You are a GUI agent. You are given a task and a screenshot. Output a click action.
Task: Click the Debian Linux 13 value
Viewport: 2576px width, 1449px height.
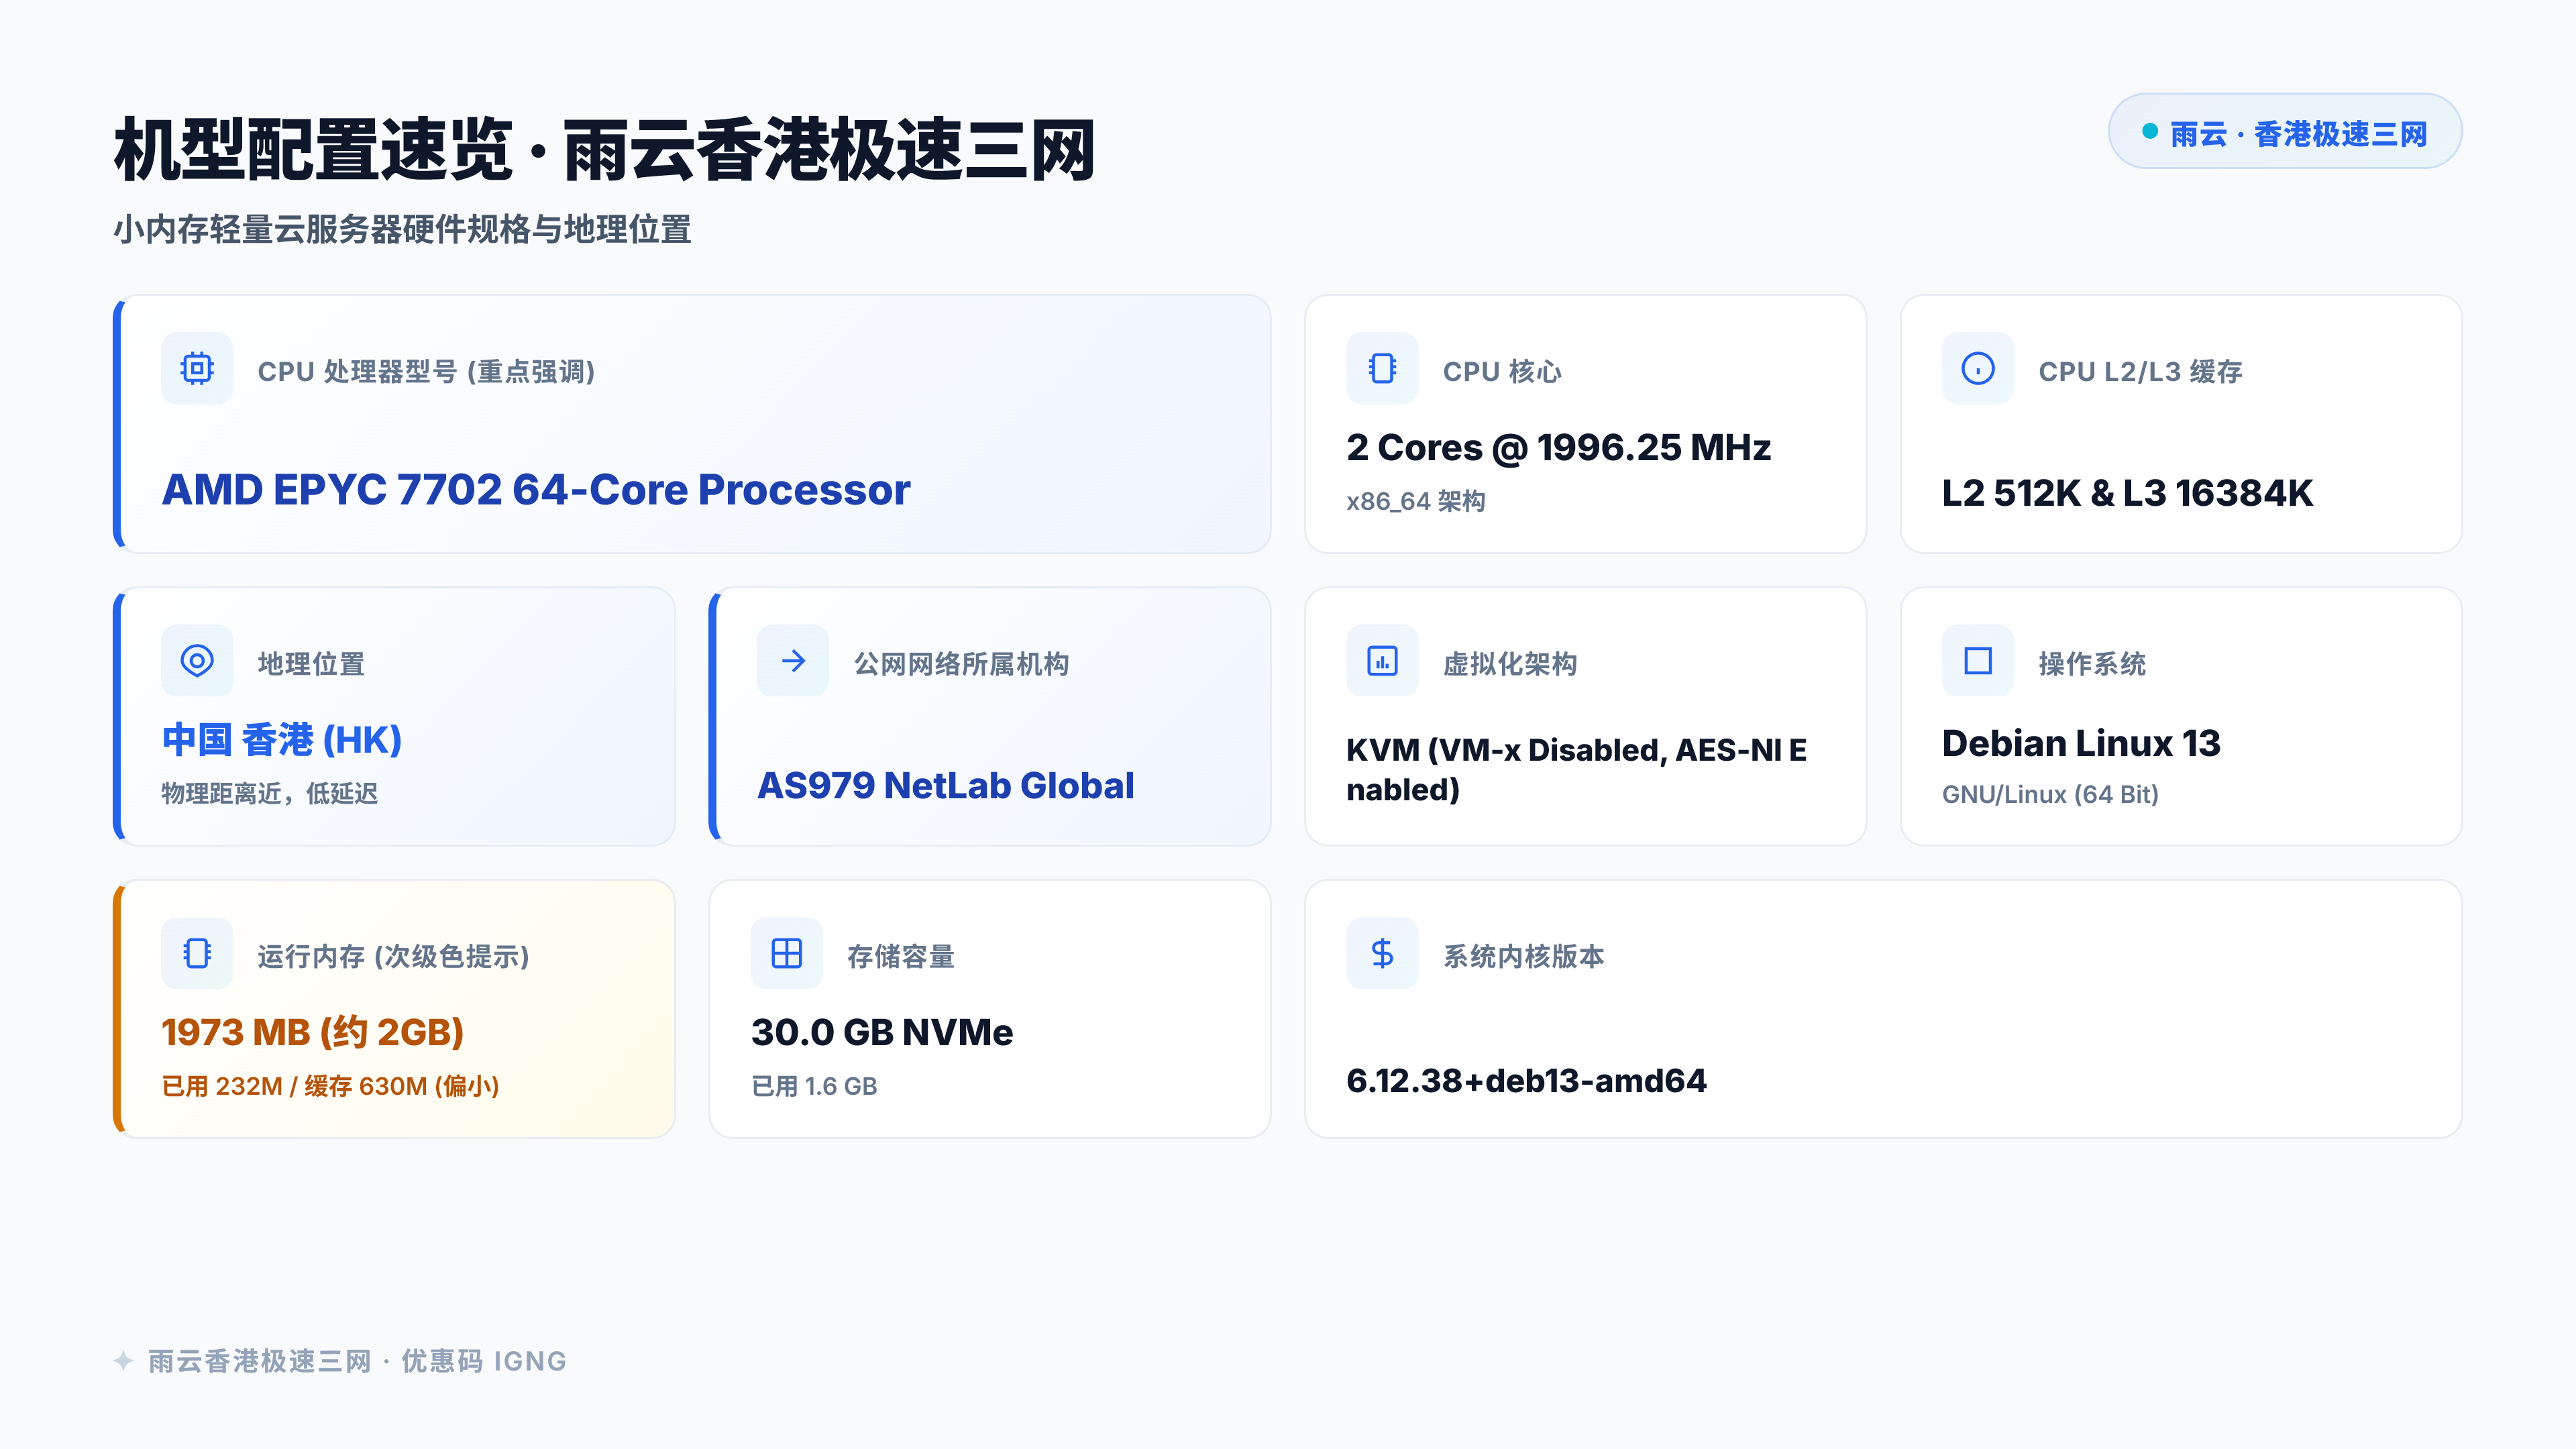(2081, 743)
